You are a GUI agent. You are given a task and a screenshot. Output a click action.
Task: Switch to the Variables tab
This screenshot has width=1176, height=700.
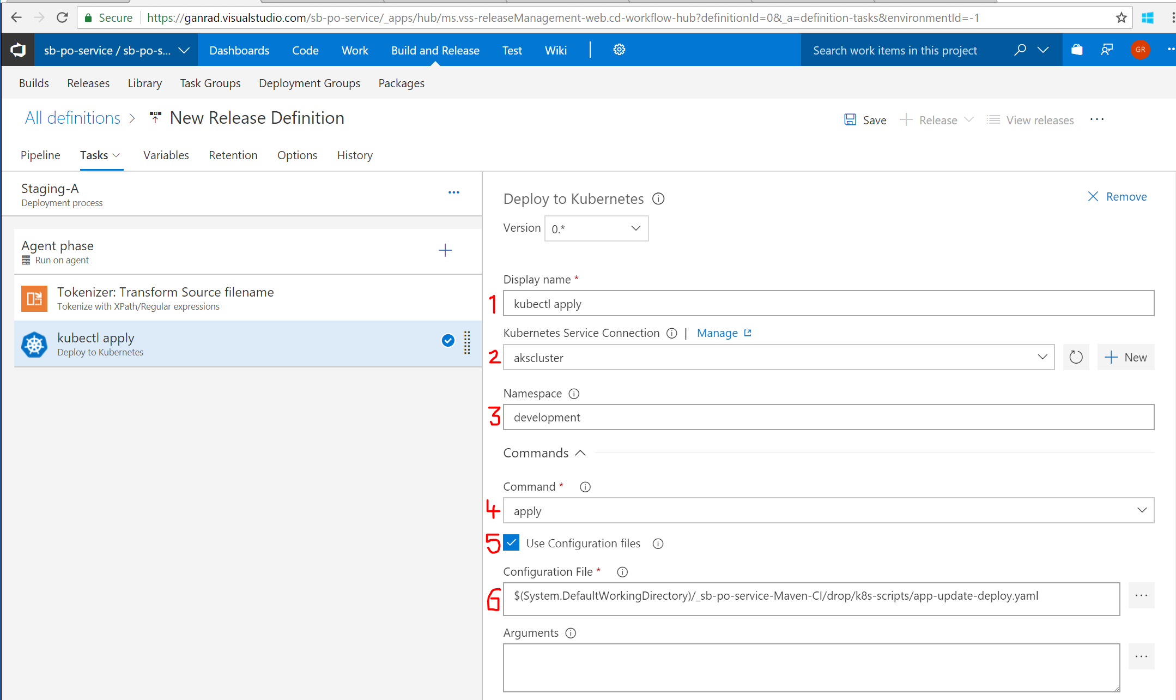166,155
